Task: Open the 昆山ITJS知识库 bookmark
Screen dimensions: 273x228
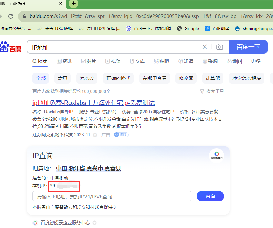Action: click(x=100, y=28)
